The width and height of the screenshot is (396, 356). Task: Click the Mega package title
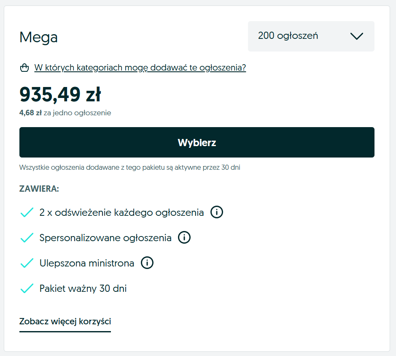[38, 38]
